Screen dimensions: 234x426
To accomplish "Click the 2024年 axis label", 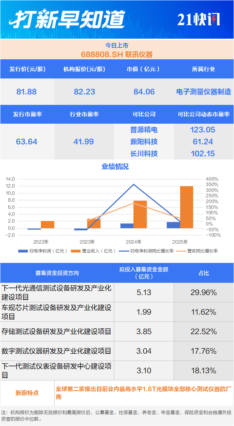I will (x=133, y=241).
